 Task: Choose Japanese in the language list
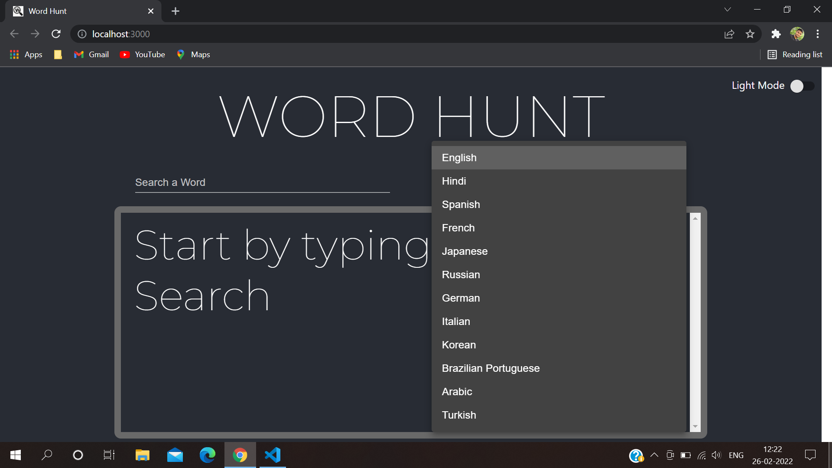point(465,251)
